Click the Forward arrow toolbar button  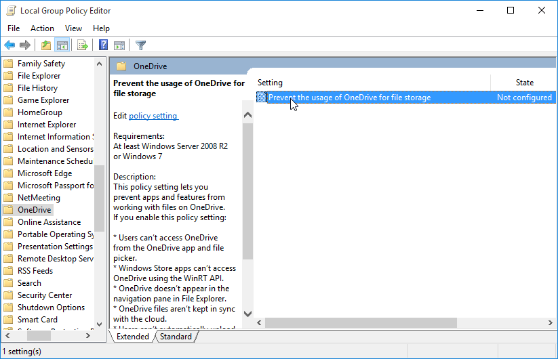click(x=25, y=45)
